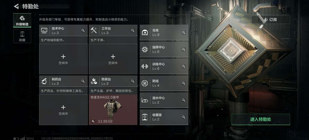This screenshot has width=309, height=140.
Task: Open 仓库 details using its magnifier
Action: [x=184, y=33]
